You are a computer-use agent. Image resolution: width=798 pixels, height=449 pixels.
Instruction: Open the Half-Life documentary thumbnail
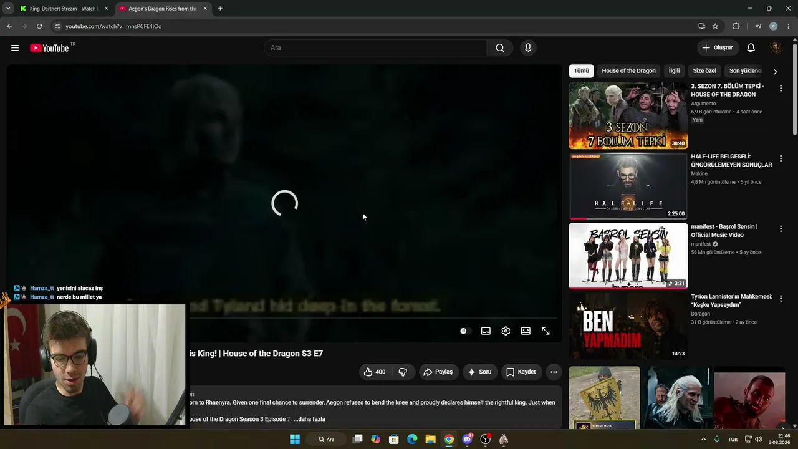click(628, 186)
